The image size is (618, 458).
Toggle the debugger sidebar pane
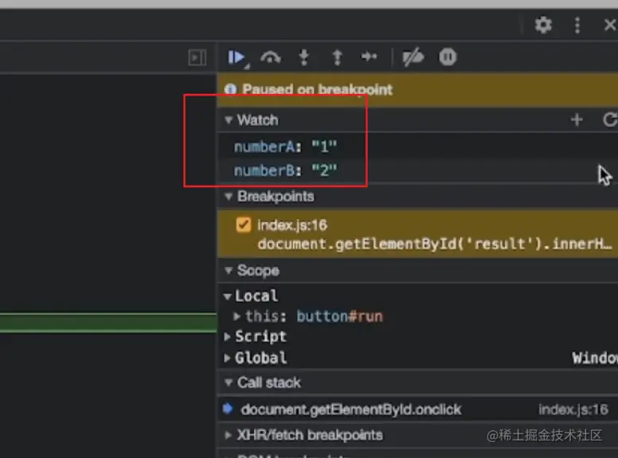coord(197,57)
